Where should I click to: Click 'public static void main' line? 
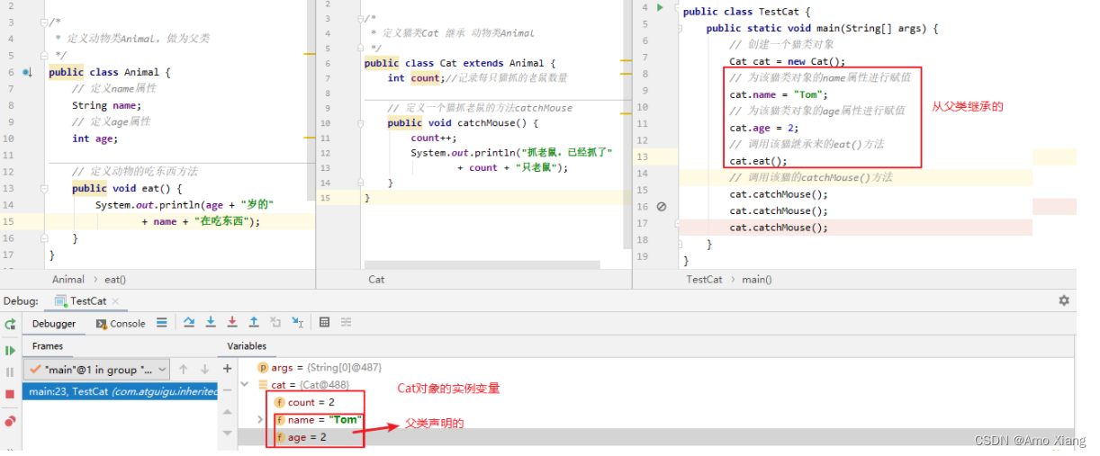823,28
